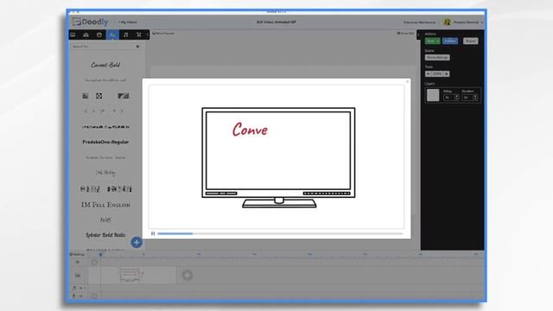Screen dimensions: 553x311
Task: Click the voiceover microphone track icon
Action: (x=74, y=295)
